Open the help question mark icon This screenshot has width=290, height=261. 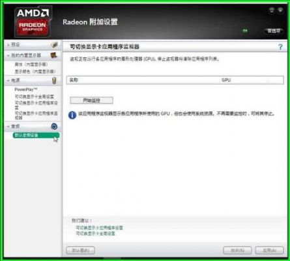point(280,47)
